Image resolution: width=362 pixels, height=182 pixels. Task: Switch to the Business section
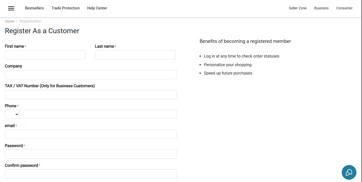[321, 8]
